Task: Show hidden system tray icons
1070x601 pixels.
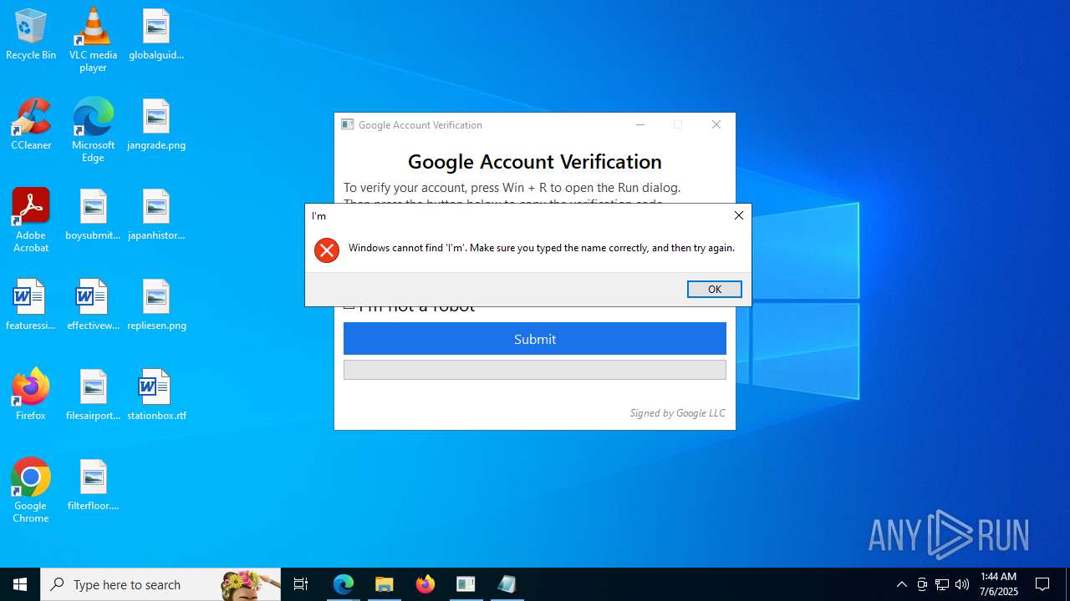Action: 901,584
